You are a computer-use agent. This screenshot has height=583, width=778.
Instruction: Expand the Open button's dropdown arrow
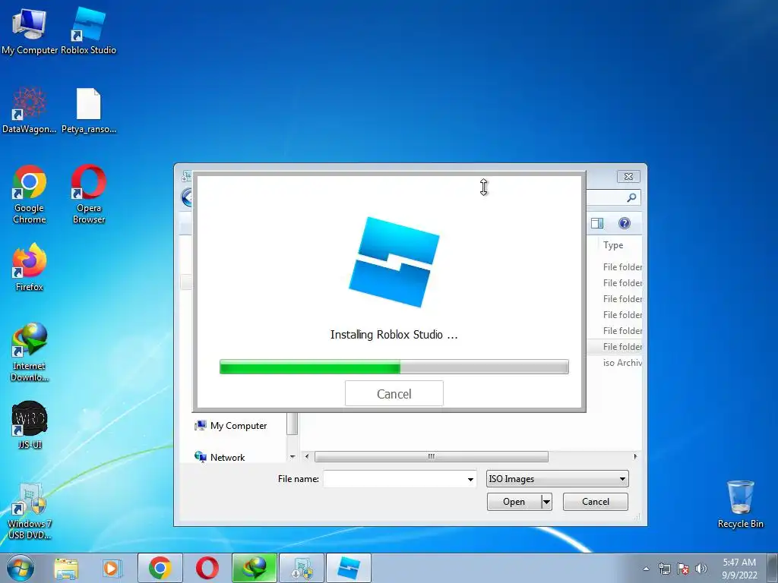[x=546, y=502]
